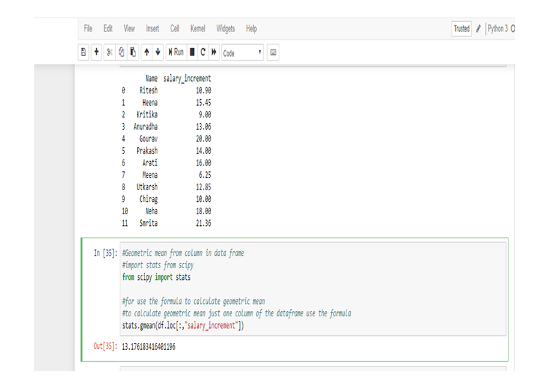Open the command palette keyboard icon
Viewport: 555px width, 387px height.
coord(273,52)
